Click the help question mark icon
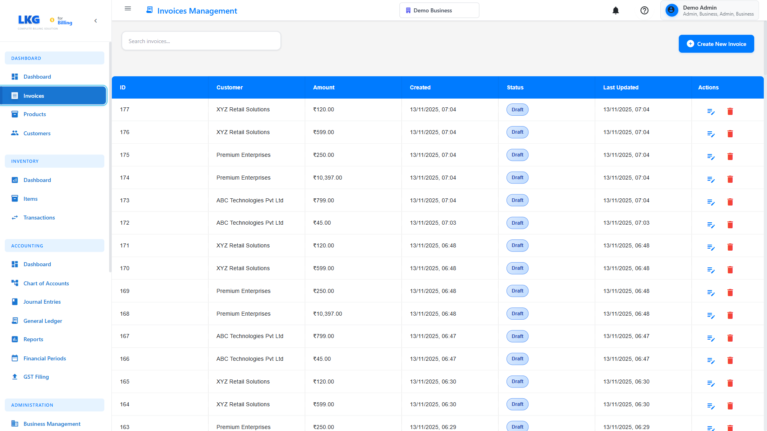This screenshot has height=431, width=767. [x=644, y=10]
